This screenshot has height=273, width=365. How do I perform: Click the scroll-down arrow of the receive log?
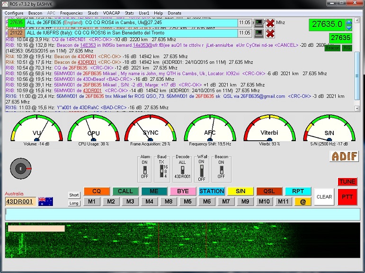pos(357,108)
